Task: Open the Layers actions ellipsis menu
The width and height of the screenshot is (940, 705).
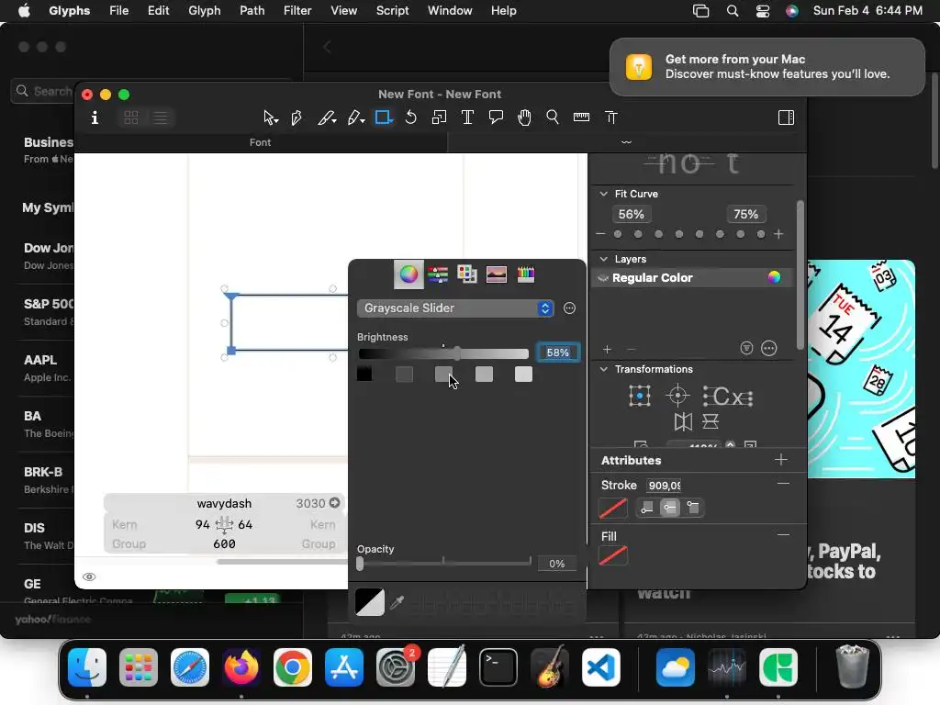Action: coord(769,348)
